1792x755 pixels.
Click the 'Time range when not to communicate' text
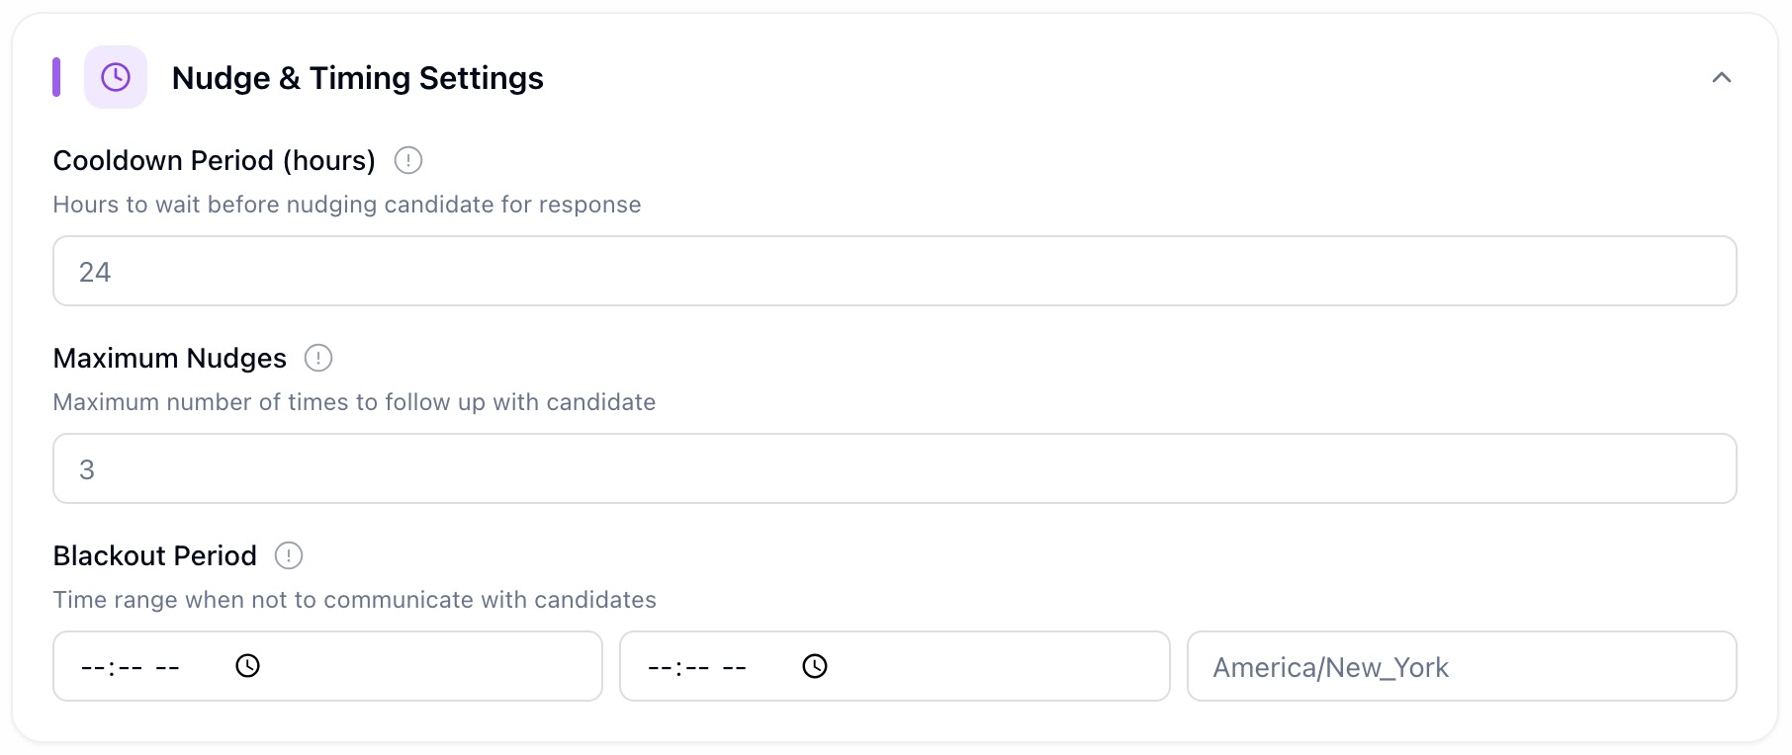354,600
